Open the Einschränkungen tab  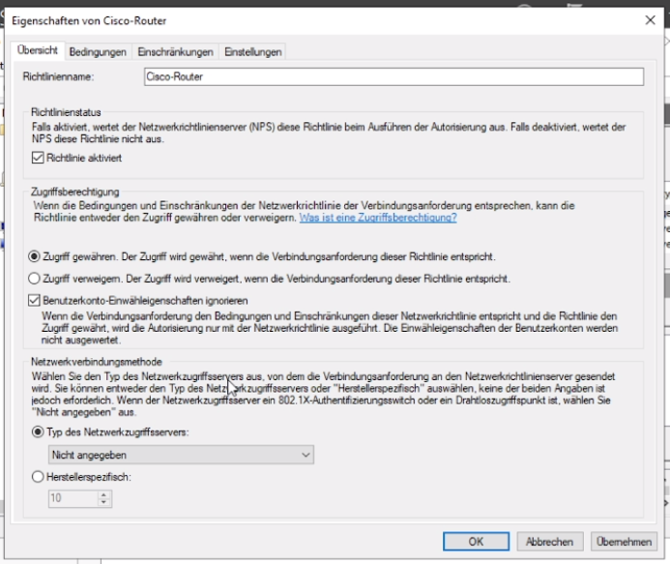pos(175,51)
